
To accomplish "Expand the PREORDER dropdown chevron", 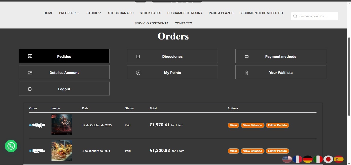I will [x=78, y=13].
